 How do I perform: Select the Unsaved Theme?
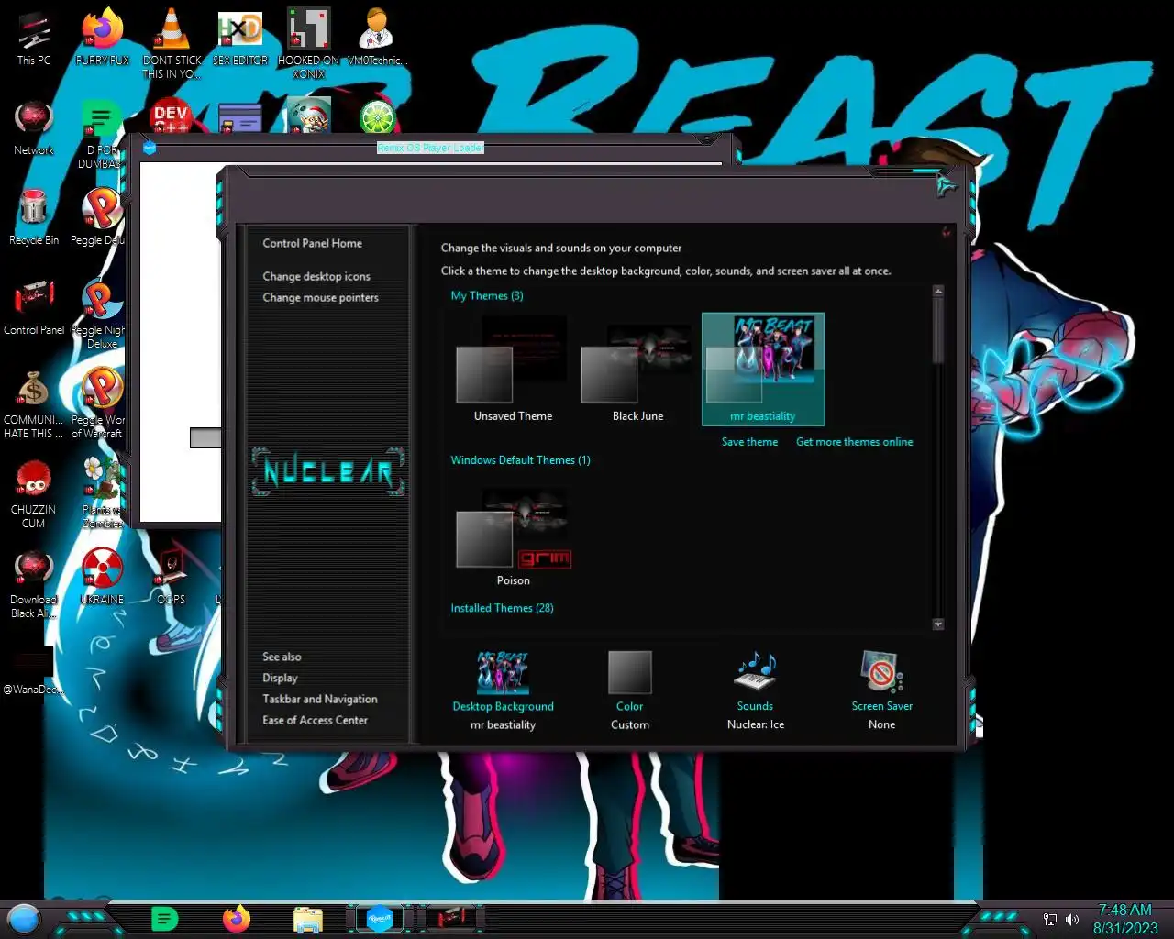click(x=513, y=369)
